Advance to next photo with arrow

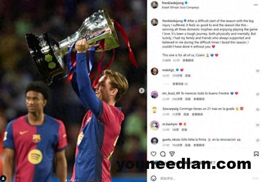tap(142, 90)
